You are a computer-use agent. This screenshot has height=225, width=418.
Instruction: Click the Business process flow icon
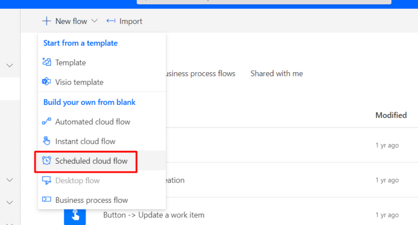coord(46,199)
